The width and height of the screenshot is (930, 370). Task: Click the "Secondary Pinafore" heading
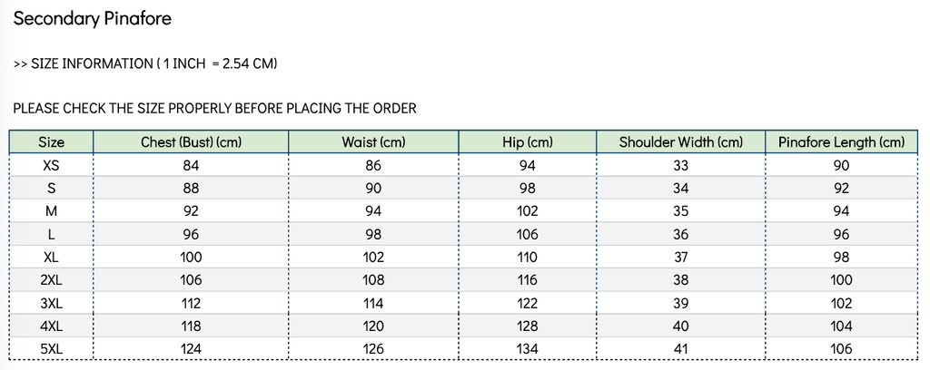coord(92,18)
